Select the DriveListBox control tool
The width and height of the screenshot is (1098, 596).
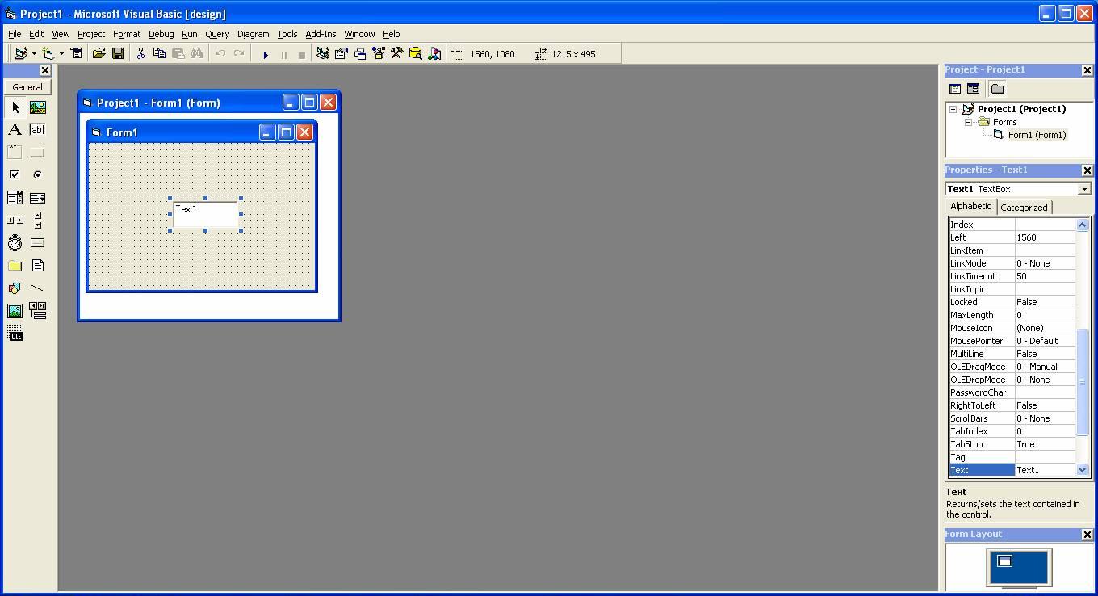37,243
